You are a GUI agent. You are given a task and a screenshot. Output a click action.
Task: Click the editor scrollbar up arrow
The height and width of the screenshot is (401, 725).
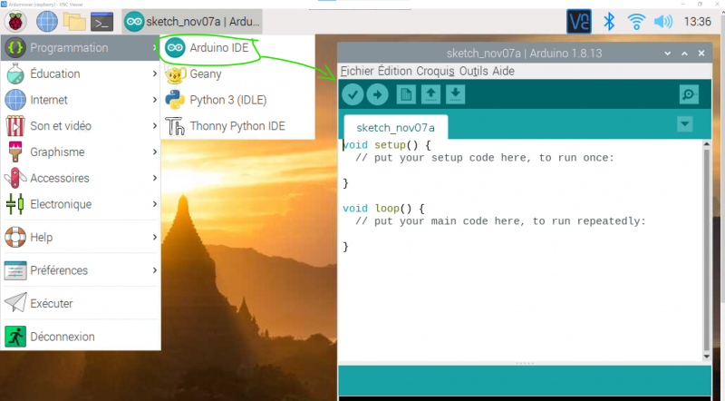coord(706,144)
